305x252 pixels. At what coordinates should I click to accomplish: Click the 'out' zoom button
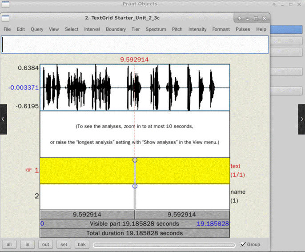(x=45, y=244)
